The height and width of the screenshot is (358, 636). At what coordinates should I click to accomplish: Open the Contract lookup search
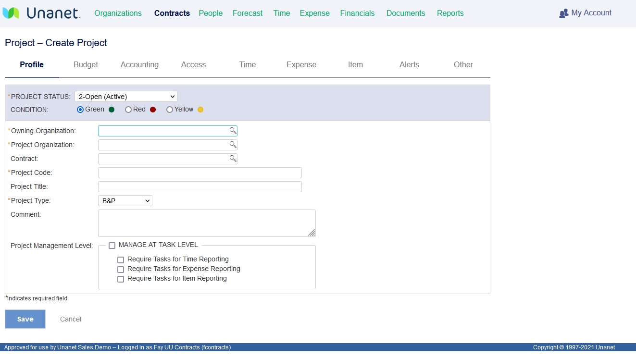[x=233, y=158]
